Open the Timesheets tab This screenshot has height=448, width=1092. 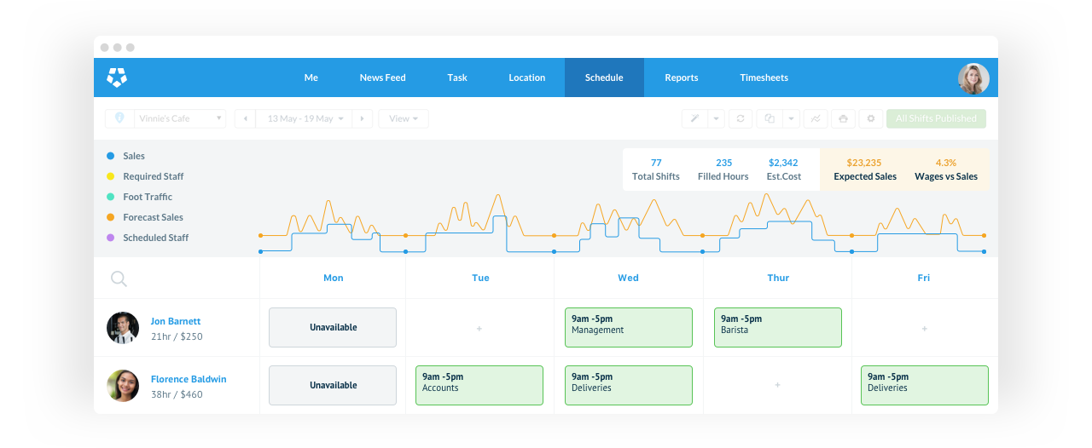coord(764,78)
